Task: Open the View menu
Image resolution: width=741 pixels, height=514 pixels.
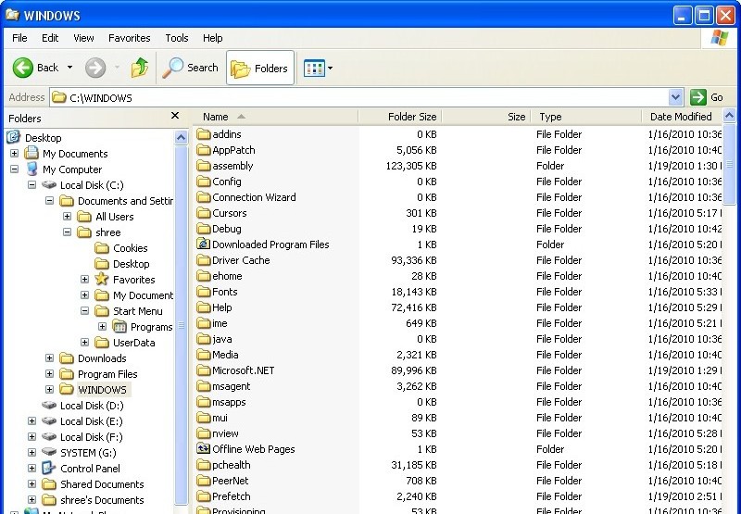Action: 83,38
